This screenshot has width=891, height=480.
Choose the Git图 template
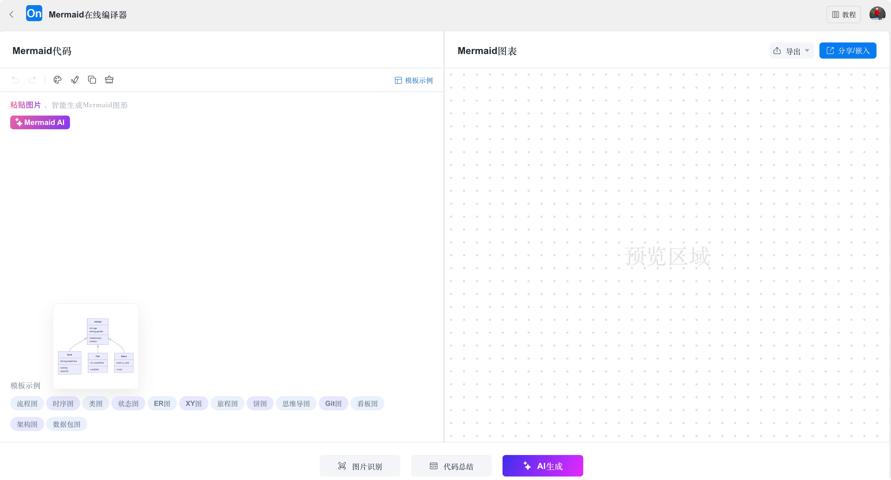(333, 403)
